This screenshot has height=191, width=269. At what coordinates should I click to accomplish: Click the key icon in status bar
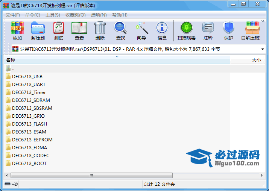pos(15,184)
